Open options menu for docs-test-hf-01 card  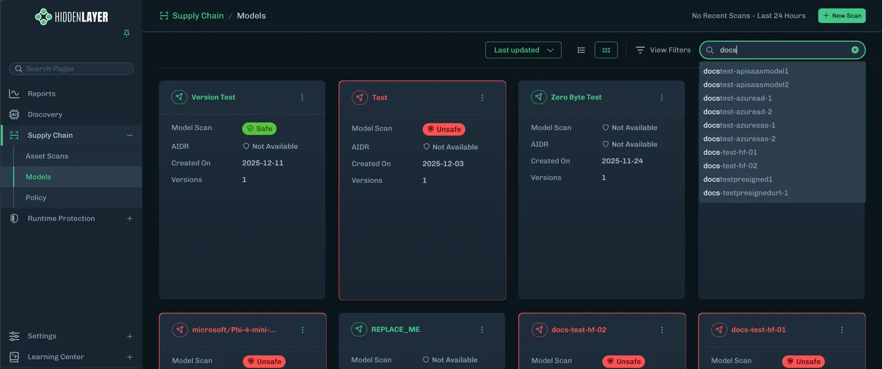(x=842, y=330)
